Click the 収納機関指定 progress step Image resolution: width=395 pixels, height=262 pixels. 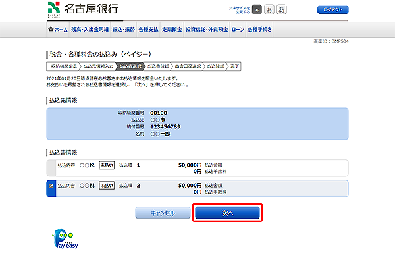64,66
